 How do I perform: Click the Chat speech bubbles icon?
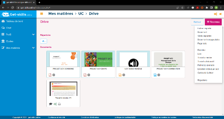tap(3, 28)
